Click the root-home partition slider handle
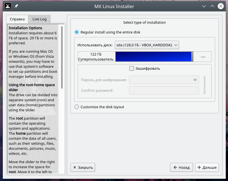Image resolution: width=228 pixels, height=181 pixels. point(192,57)
